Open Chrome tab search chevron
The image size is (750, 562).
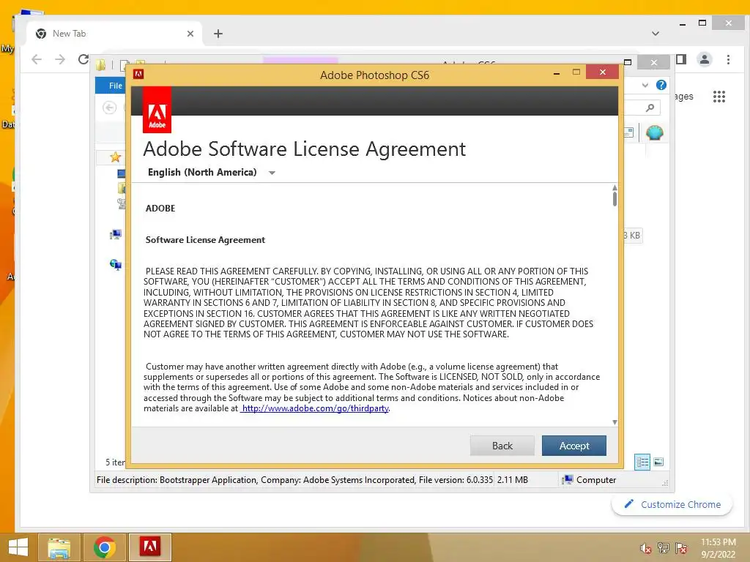point(656,34)
